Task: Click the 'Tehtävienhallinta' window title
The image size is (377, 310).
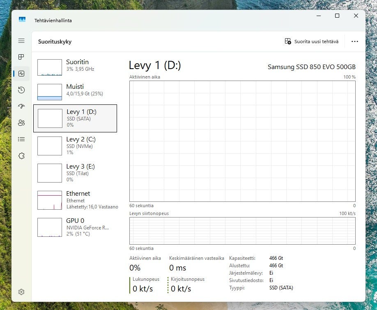Action: [x=53, y=21]
